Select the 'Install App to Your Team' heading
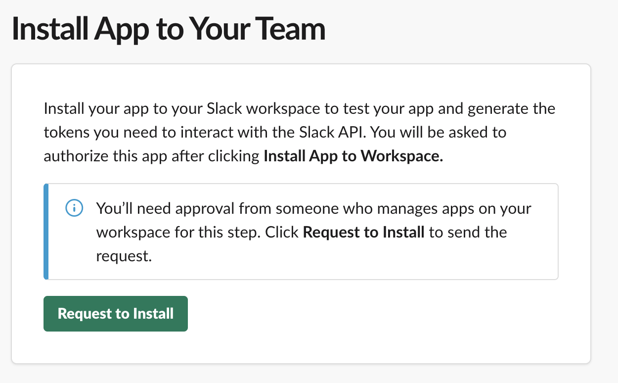 [168, 29]
